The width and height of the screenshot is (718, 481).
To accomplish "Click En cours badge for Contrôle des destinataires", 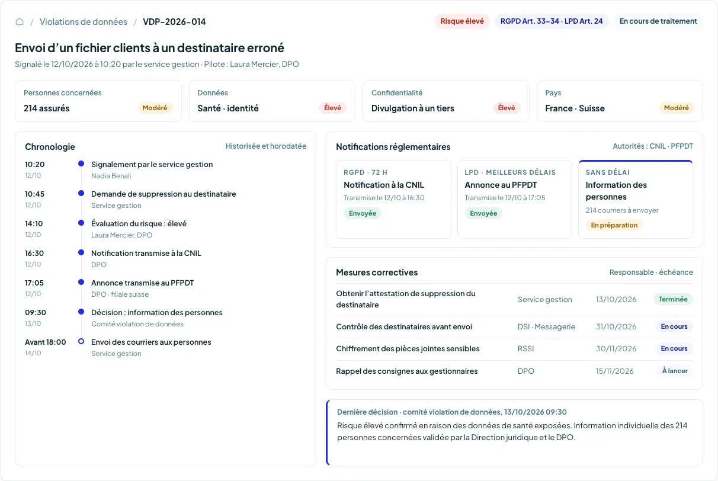I will (x=674, y=326).
